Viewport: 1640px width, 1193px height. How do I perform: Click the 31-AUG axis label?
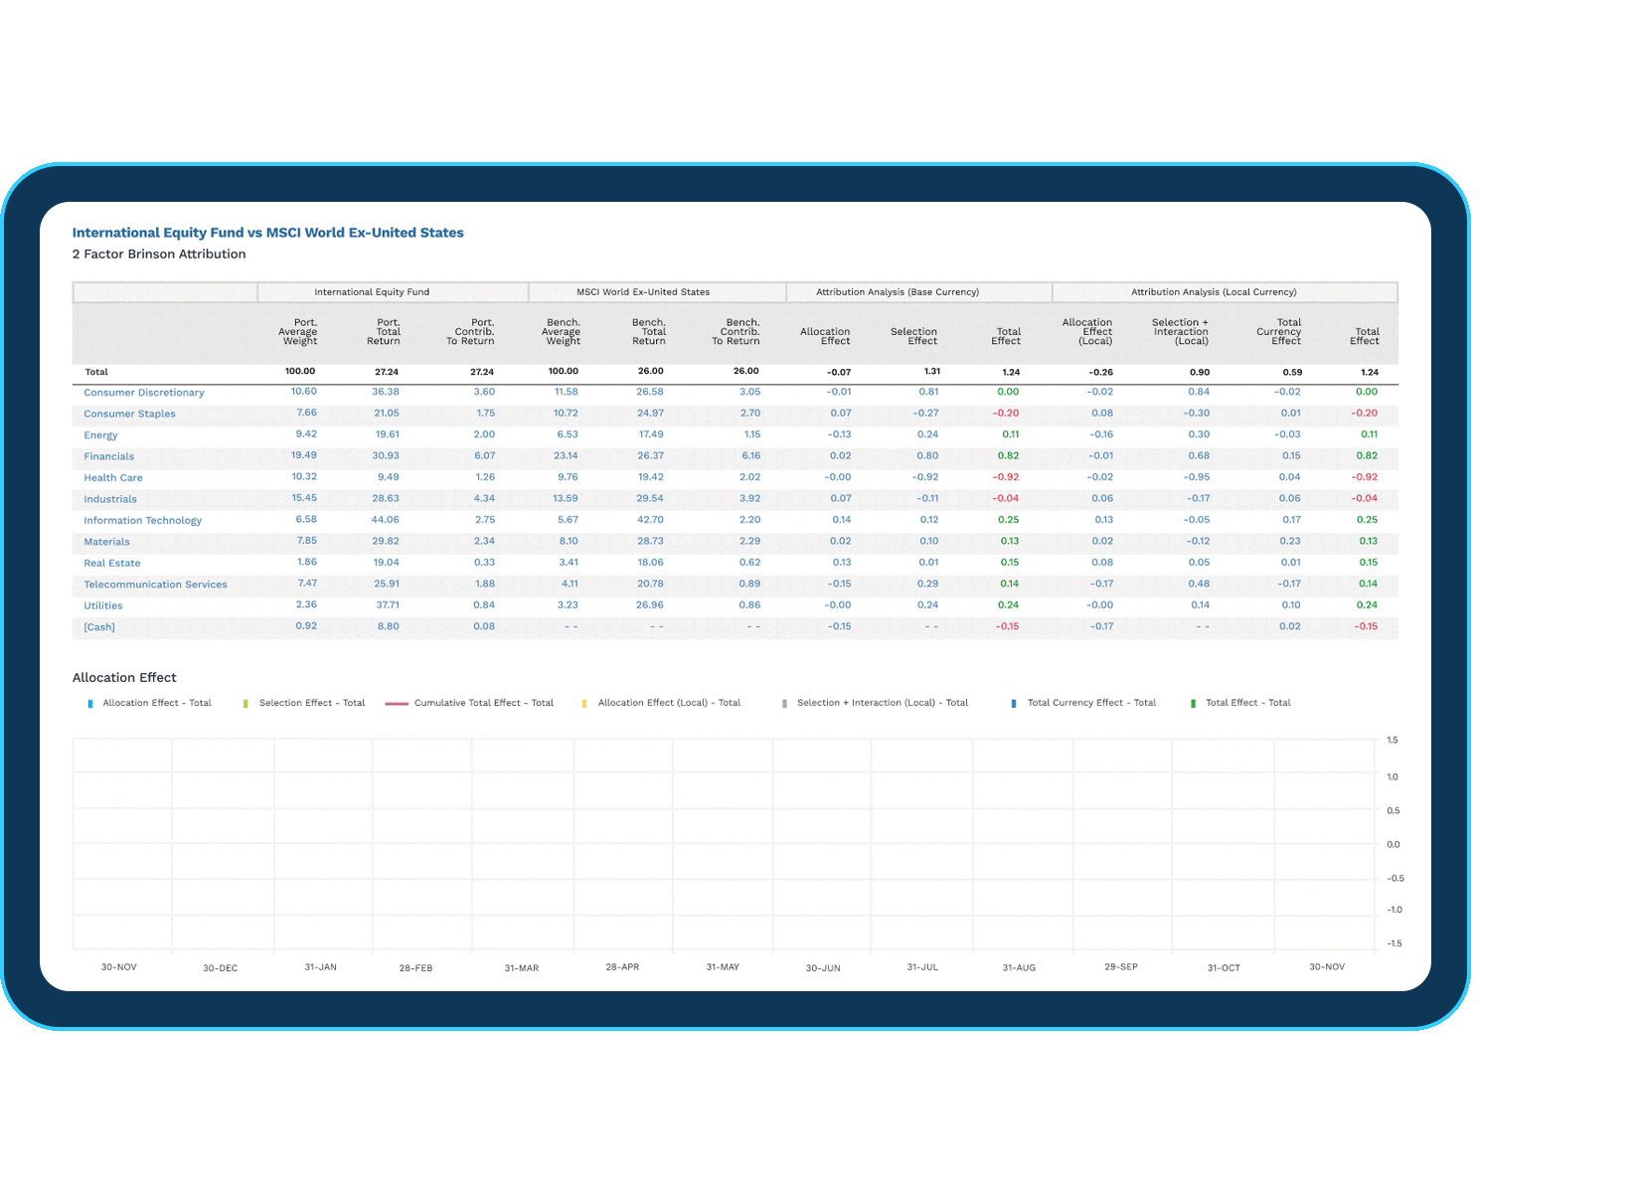(x=1019, y=968)
